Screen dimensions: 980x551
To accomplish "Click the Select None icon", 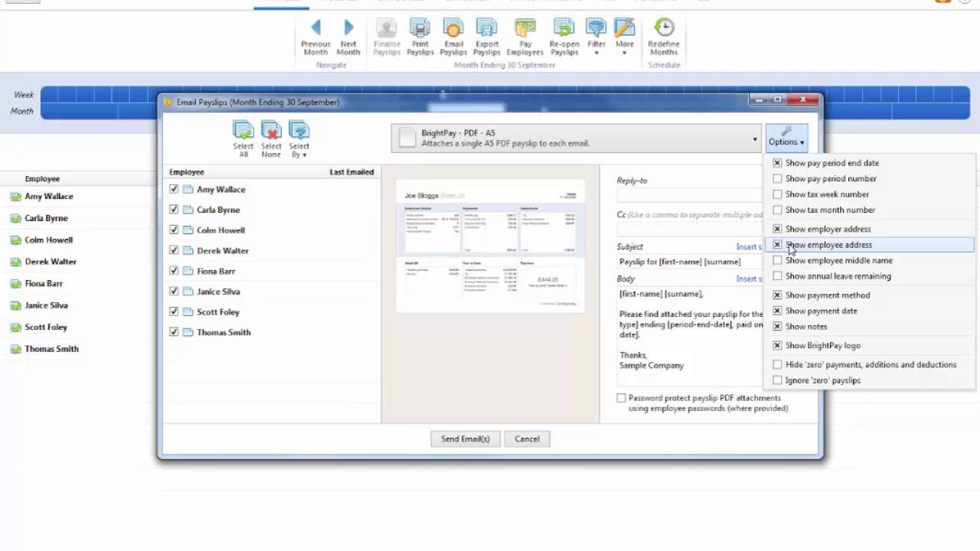I will click(271, 139).
